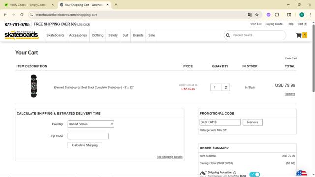This screenshot has width=315, height=177.
Task: Click the Clear Cart link
Action: click(291, 58)
